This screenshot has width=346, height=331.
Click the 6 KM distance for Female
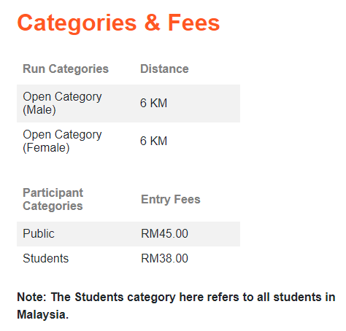(x=153, y=141)
